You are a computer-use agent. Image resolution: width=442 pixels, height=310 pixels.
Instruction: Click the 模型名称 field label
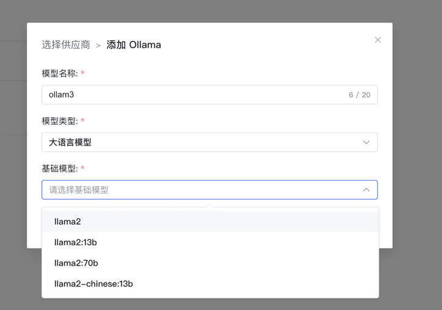tap(59, 73)
